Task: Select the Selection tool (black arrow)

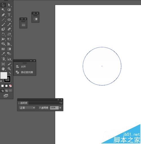Action: [x=3, y=5]
